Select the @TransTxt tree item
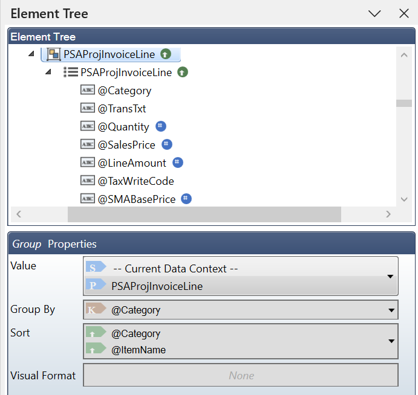This screenshot has width=418, height=395. click(122, 109)
